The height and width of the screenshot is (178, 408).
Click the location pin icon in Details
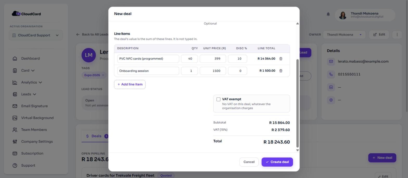331,100
